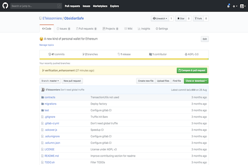Switch to the Insights tab
The image size is (248, 165).
[144, 28]
